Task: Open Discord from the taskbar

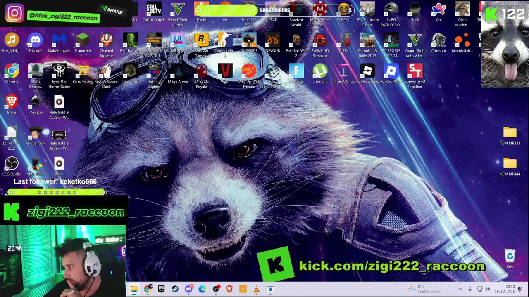Action: point(188,289)
